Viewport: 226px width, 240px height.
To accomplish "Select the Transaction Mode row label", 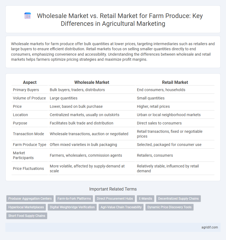I will [x=28, y=134].
